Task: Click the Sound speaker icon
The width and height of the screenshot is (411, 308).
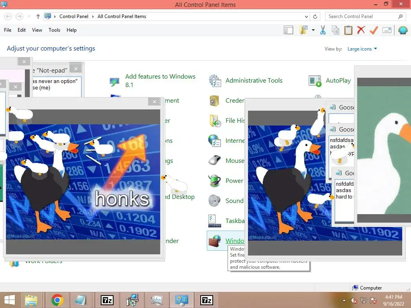Action: tap(214, 201)
